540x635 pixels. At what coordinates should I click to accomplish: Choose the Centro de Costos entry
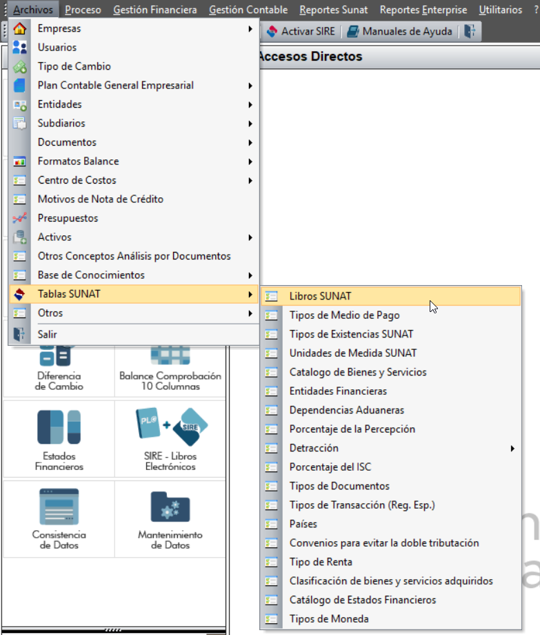tap(134, 180)
